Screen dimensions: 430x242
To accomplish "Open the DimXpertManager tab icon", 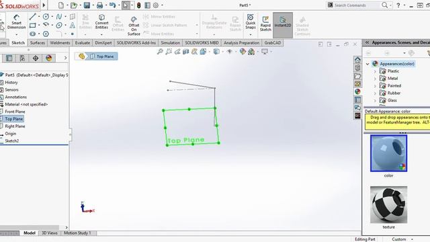I will pyautogui.click(x=36, y=58).
